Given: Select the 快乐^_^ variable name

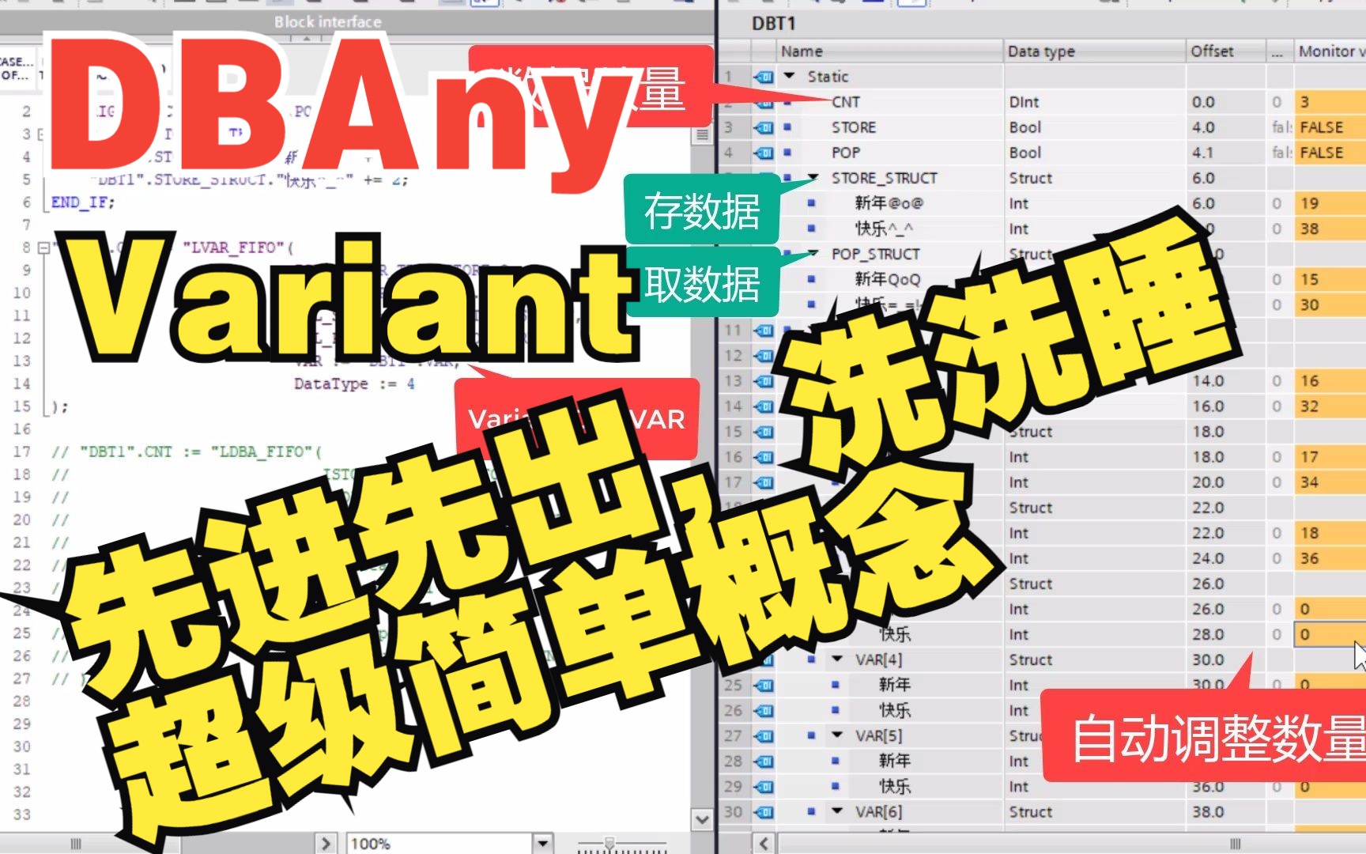Looking at the screenshot, I should tap(884, 229).
